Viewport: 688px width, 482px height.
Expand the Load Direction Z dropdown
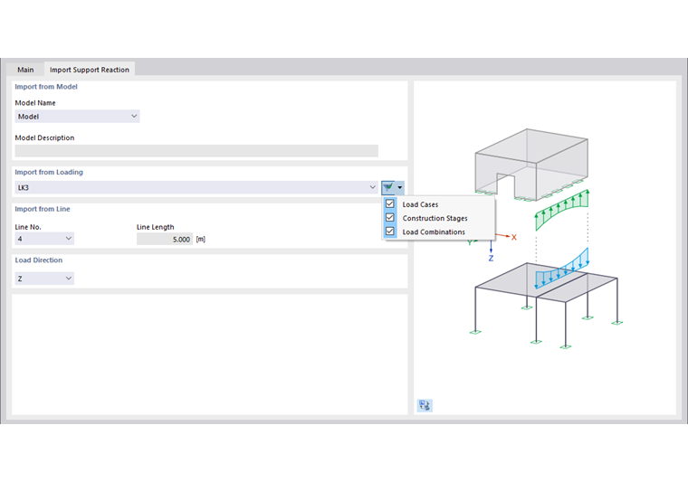[x=44, y=279]
